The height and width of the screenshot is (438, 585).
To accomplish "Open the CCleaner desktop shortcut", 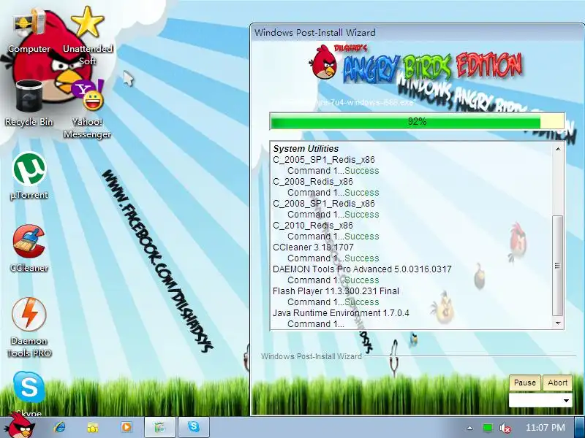I will [29, 248].
